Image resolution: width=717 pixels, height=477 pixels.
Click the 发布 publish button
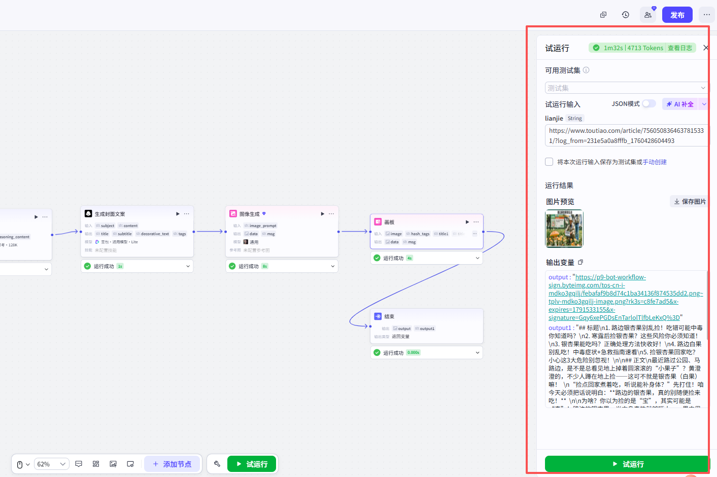pos(677,15)
